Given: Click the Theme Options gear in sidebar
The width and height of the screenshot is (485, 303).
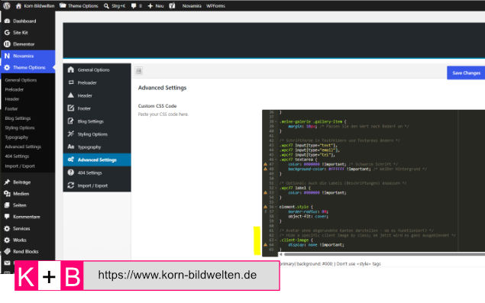Looking at the screenshot, I should coord(7,67).
